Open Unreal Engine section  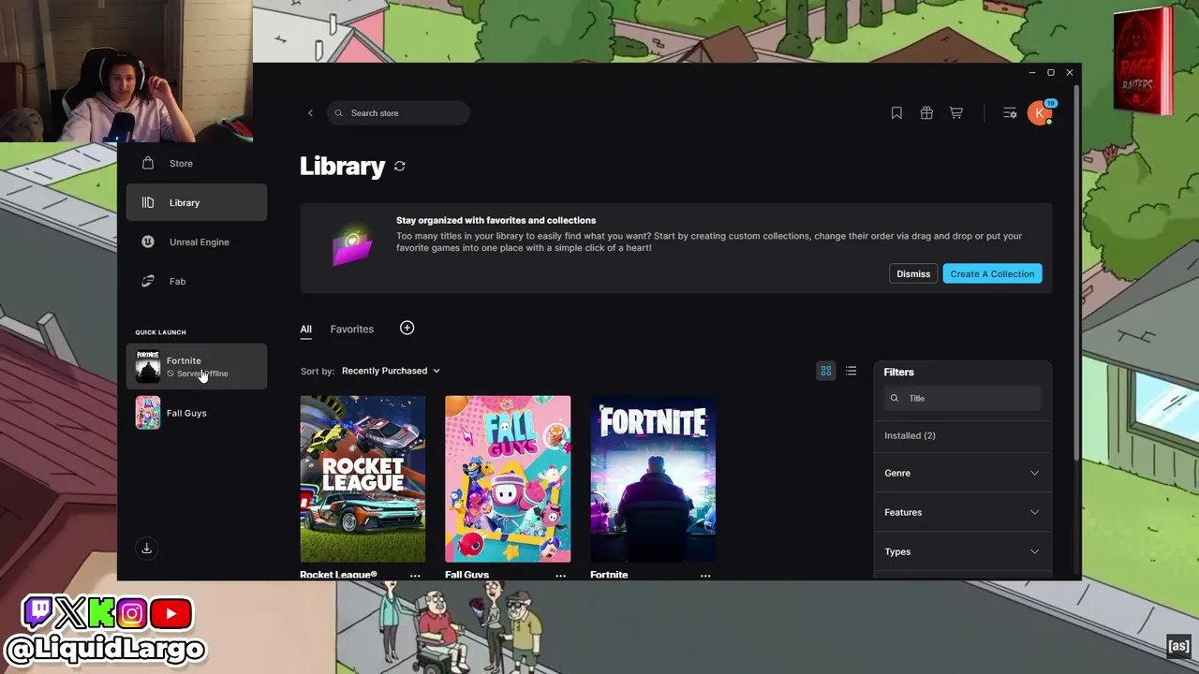pos(197,242)
